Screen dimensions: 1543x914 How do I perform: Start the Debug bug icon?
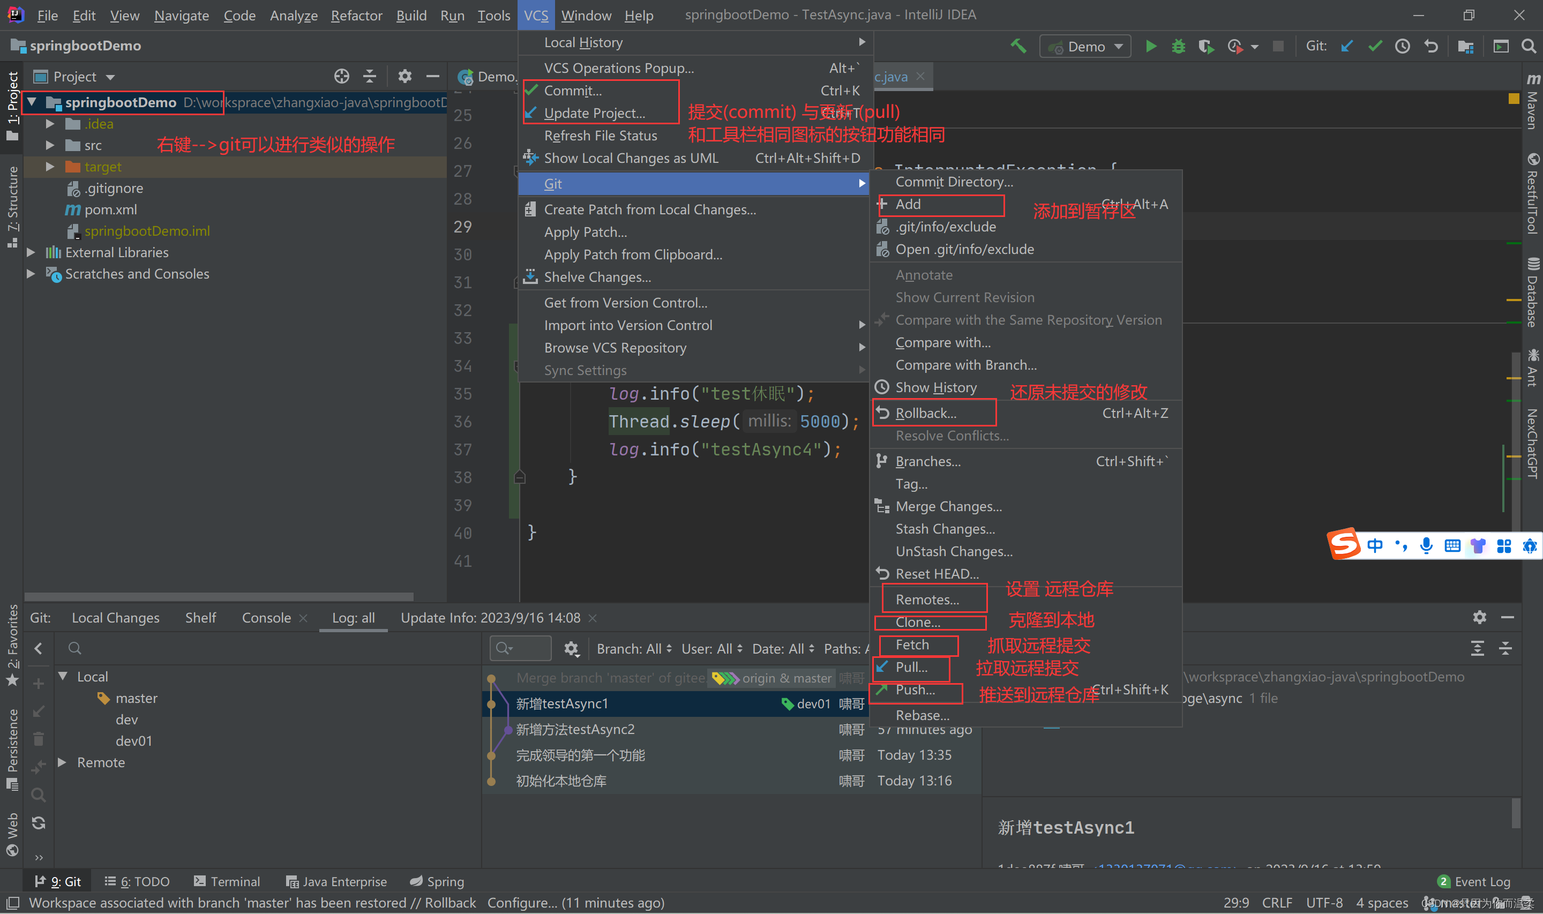1178,46
